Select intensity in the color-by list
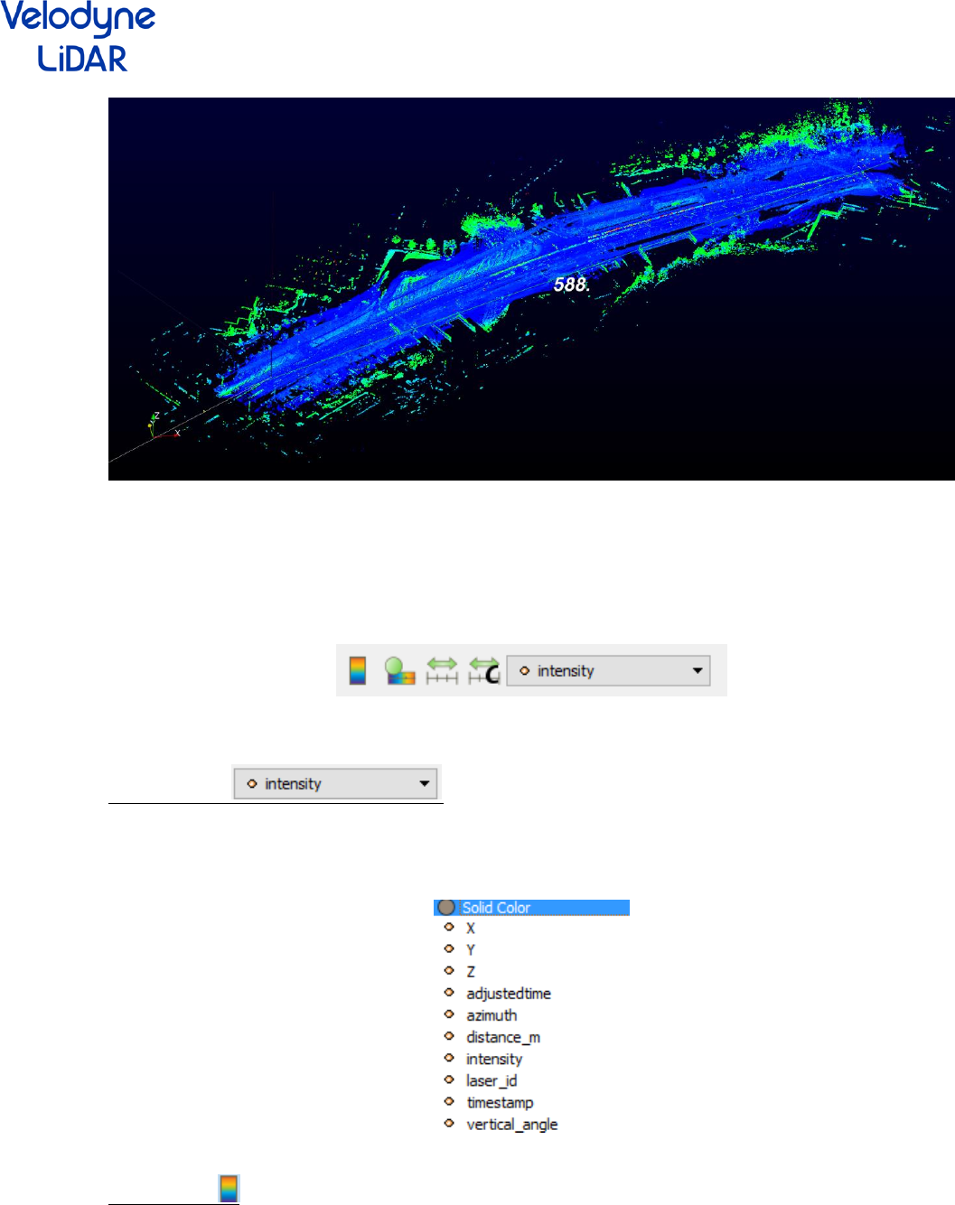 [493, 1059]
